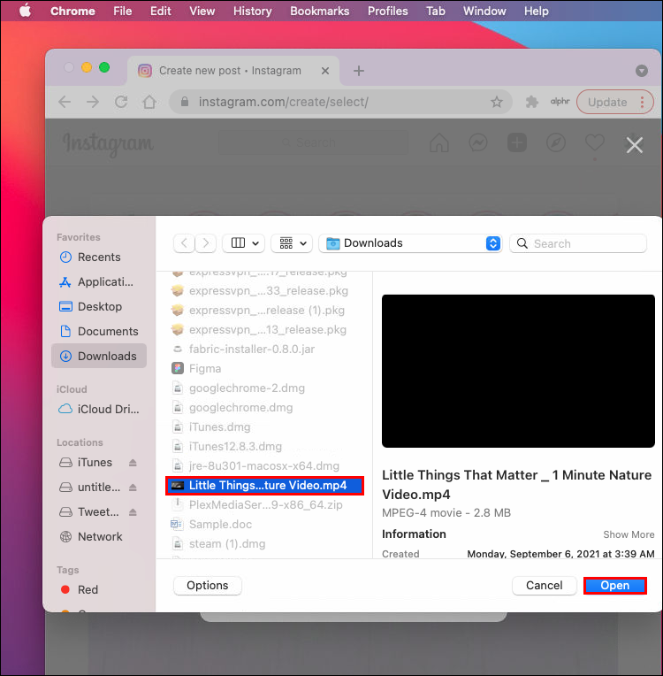
Task: Click the Apple menu icon
Action: [25, 11]
